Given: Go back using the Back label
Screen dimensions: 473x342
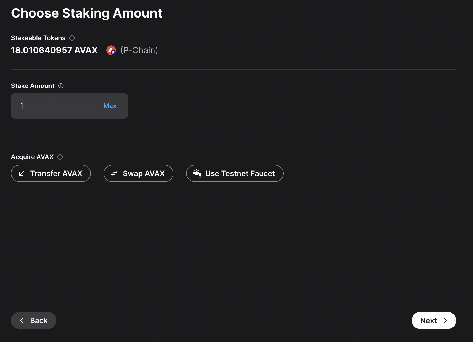Looking at the screenshot, I should tap(39, 320).
